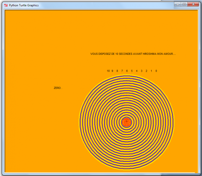Click the VOUS DISPOSEZ DE 10 SECONDES message

(133, 54)
